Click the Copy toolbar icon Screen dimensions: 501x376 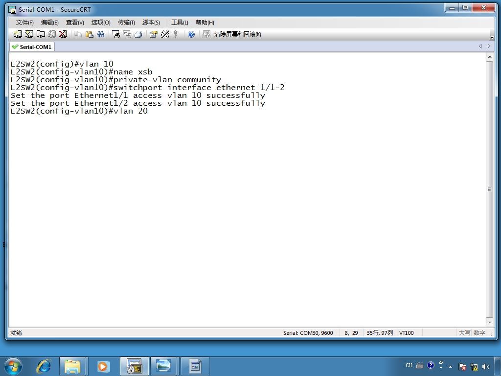78,34
